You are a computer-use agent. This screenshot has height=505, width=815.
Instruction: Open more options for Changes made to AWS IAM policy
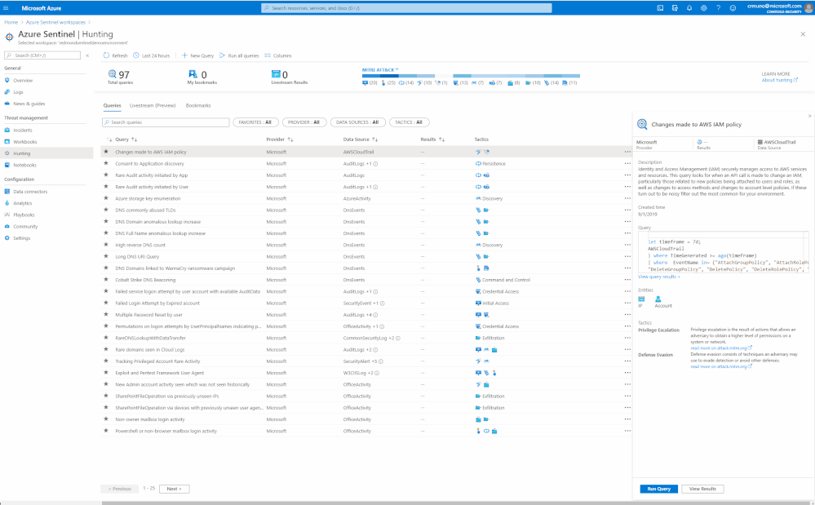coord(627,153)
